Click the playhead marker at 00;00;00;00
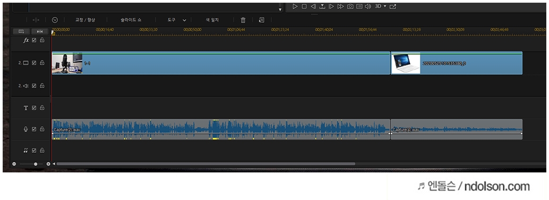The image size is (549, 200). pos(53,33)
